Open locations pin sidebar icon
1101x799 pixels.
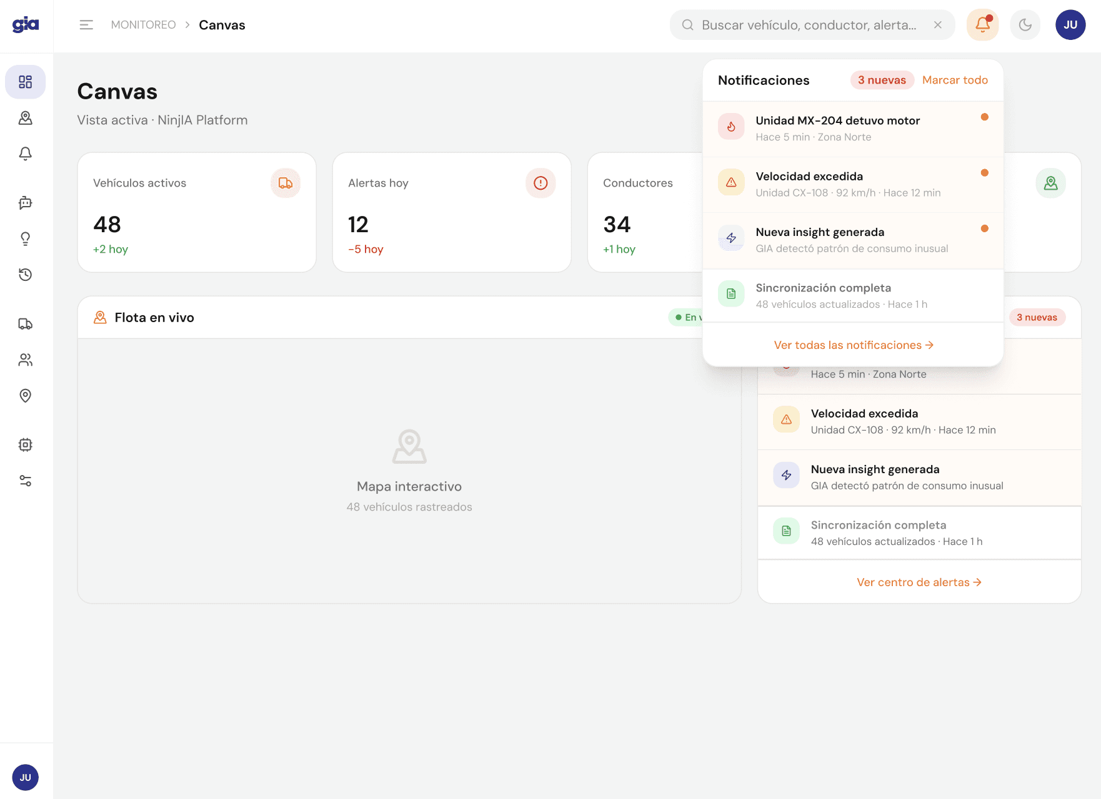click(x=26, y=396)
